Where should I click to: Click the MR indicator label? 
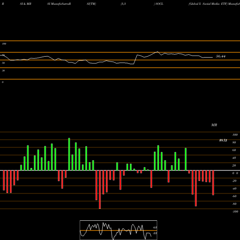click(x=214, y=125)
